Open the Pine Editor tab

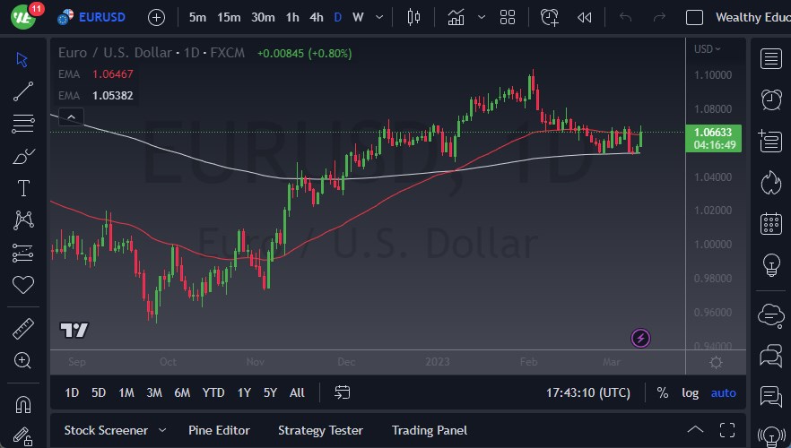[x=219, y=430]
